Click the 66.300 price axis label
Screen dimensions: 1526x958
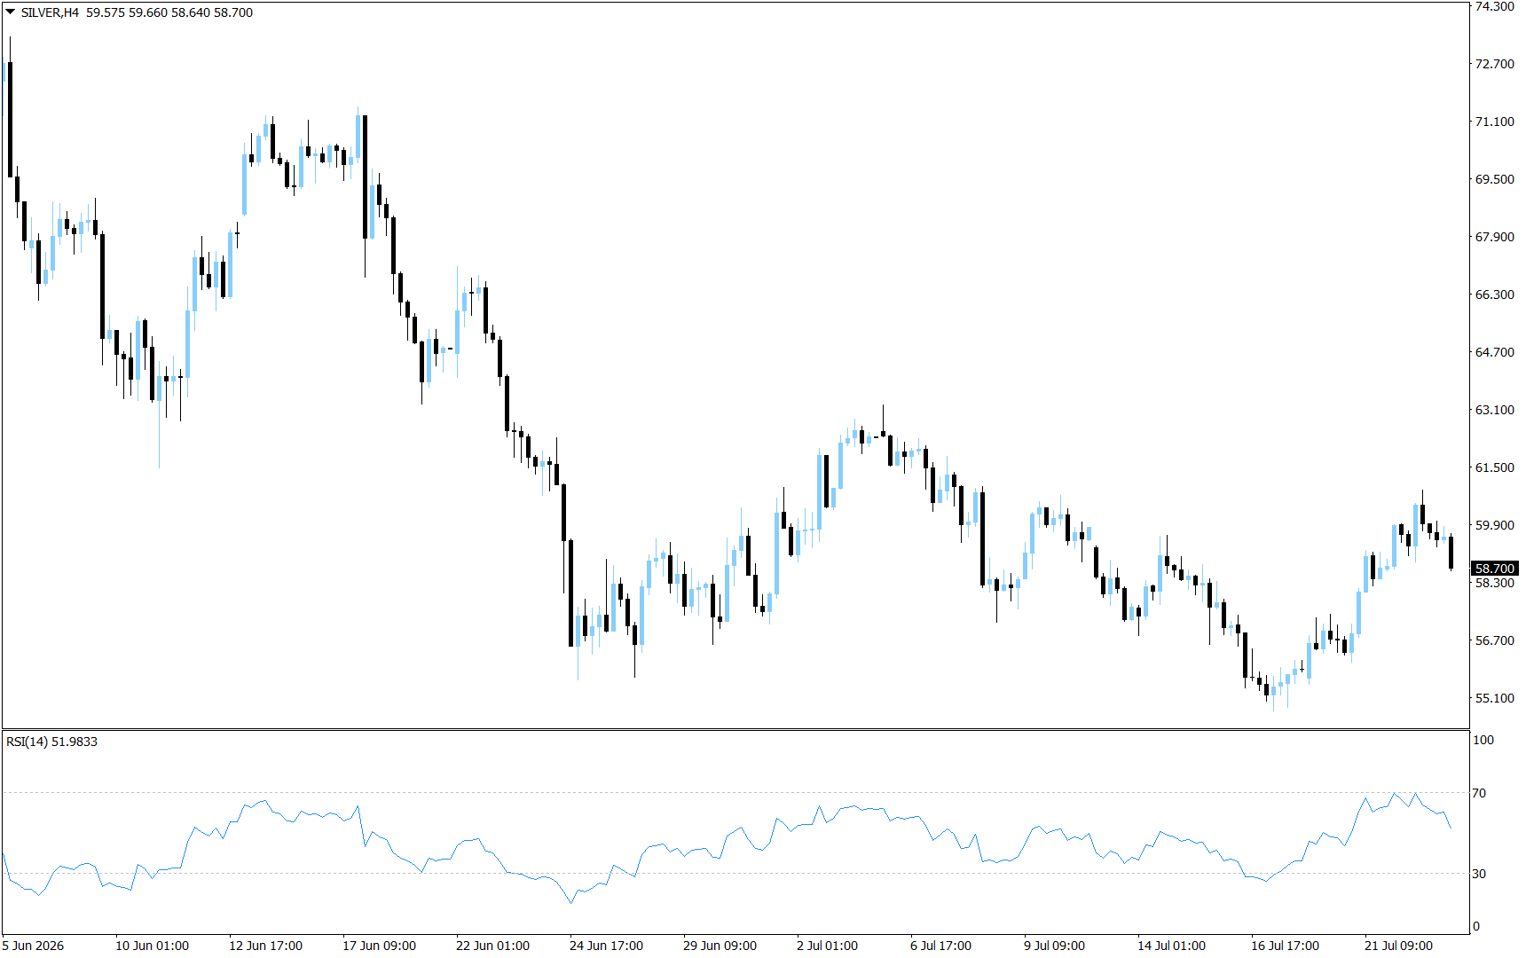[1494, 294]
